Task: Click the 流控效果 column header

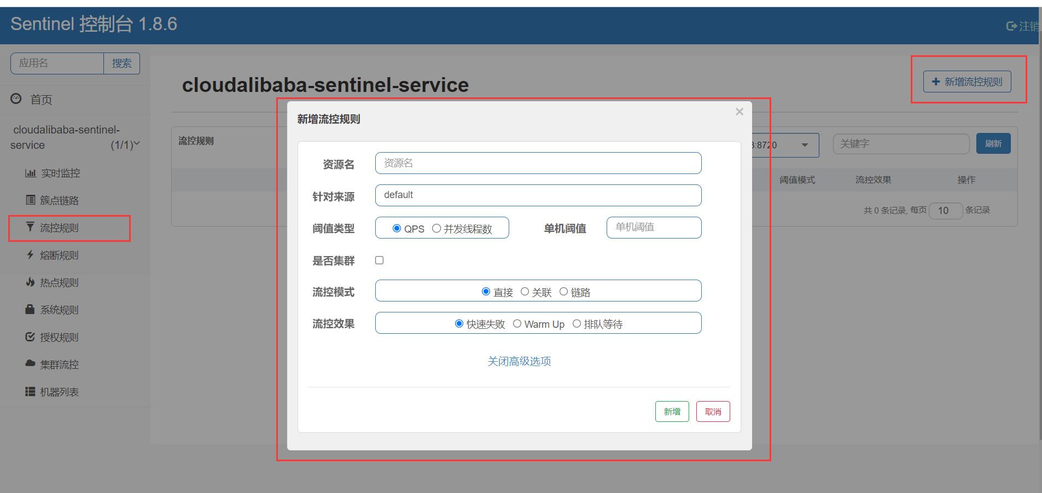Action: point(873,180)
